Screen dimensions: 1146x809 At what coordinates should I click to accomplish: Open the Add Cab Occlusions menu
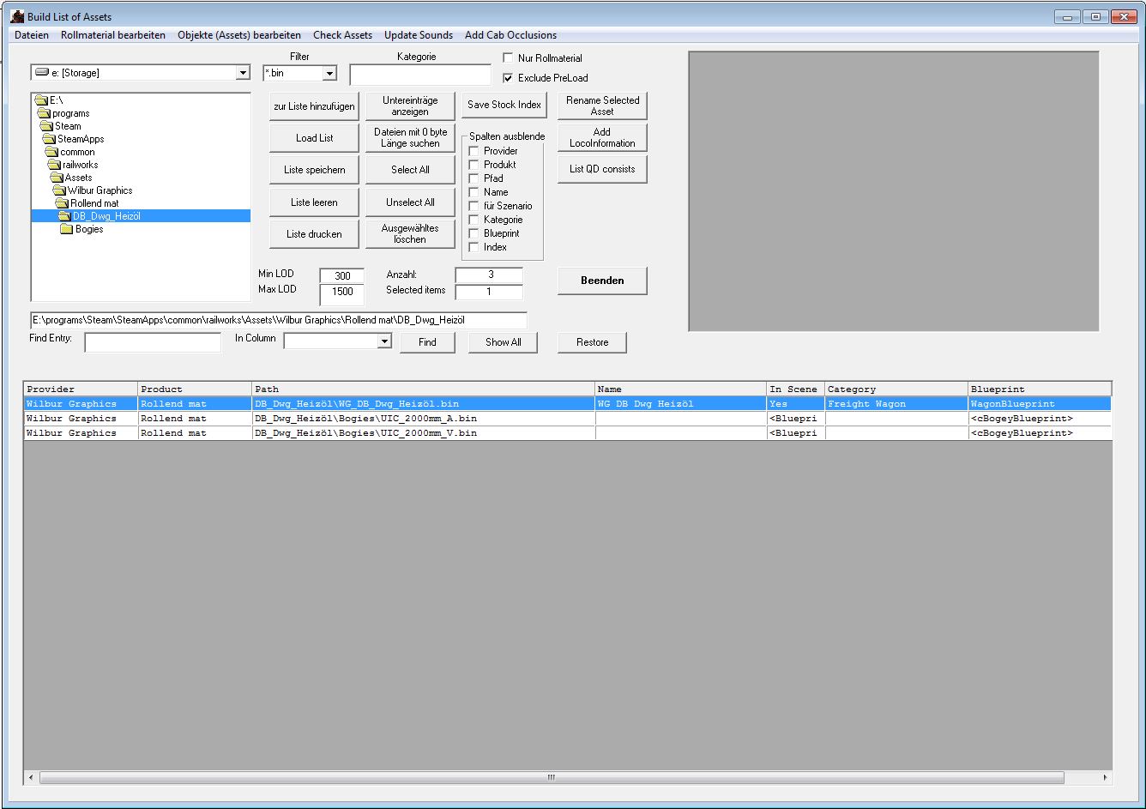click(510, 35)
